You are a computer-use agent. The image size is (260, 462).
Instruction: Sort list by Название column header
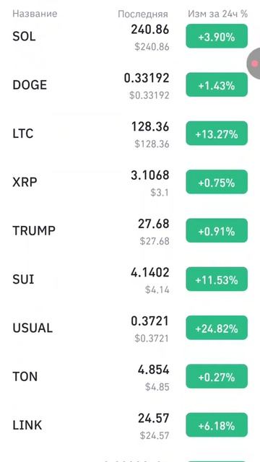(x=35, y=14)
